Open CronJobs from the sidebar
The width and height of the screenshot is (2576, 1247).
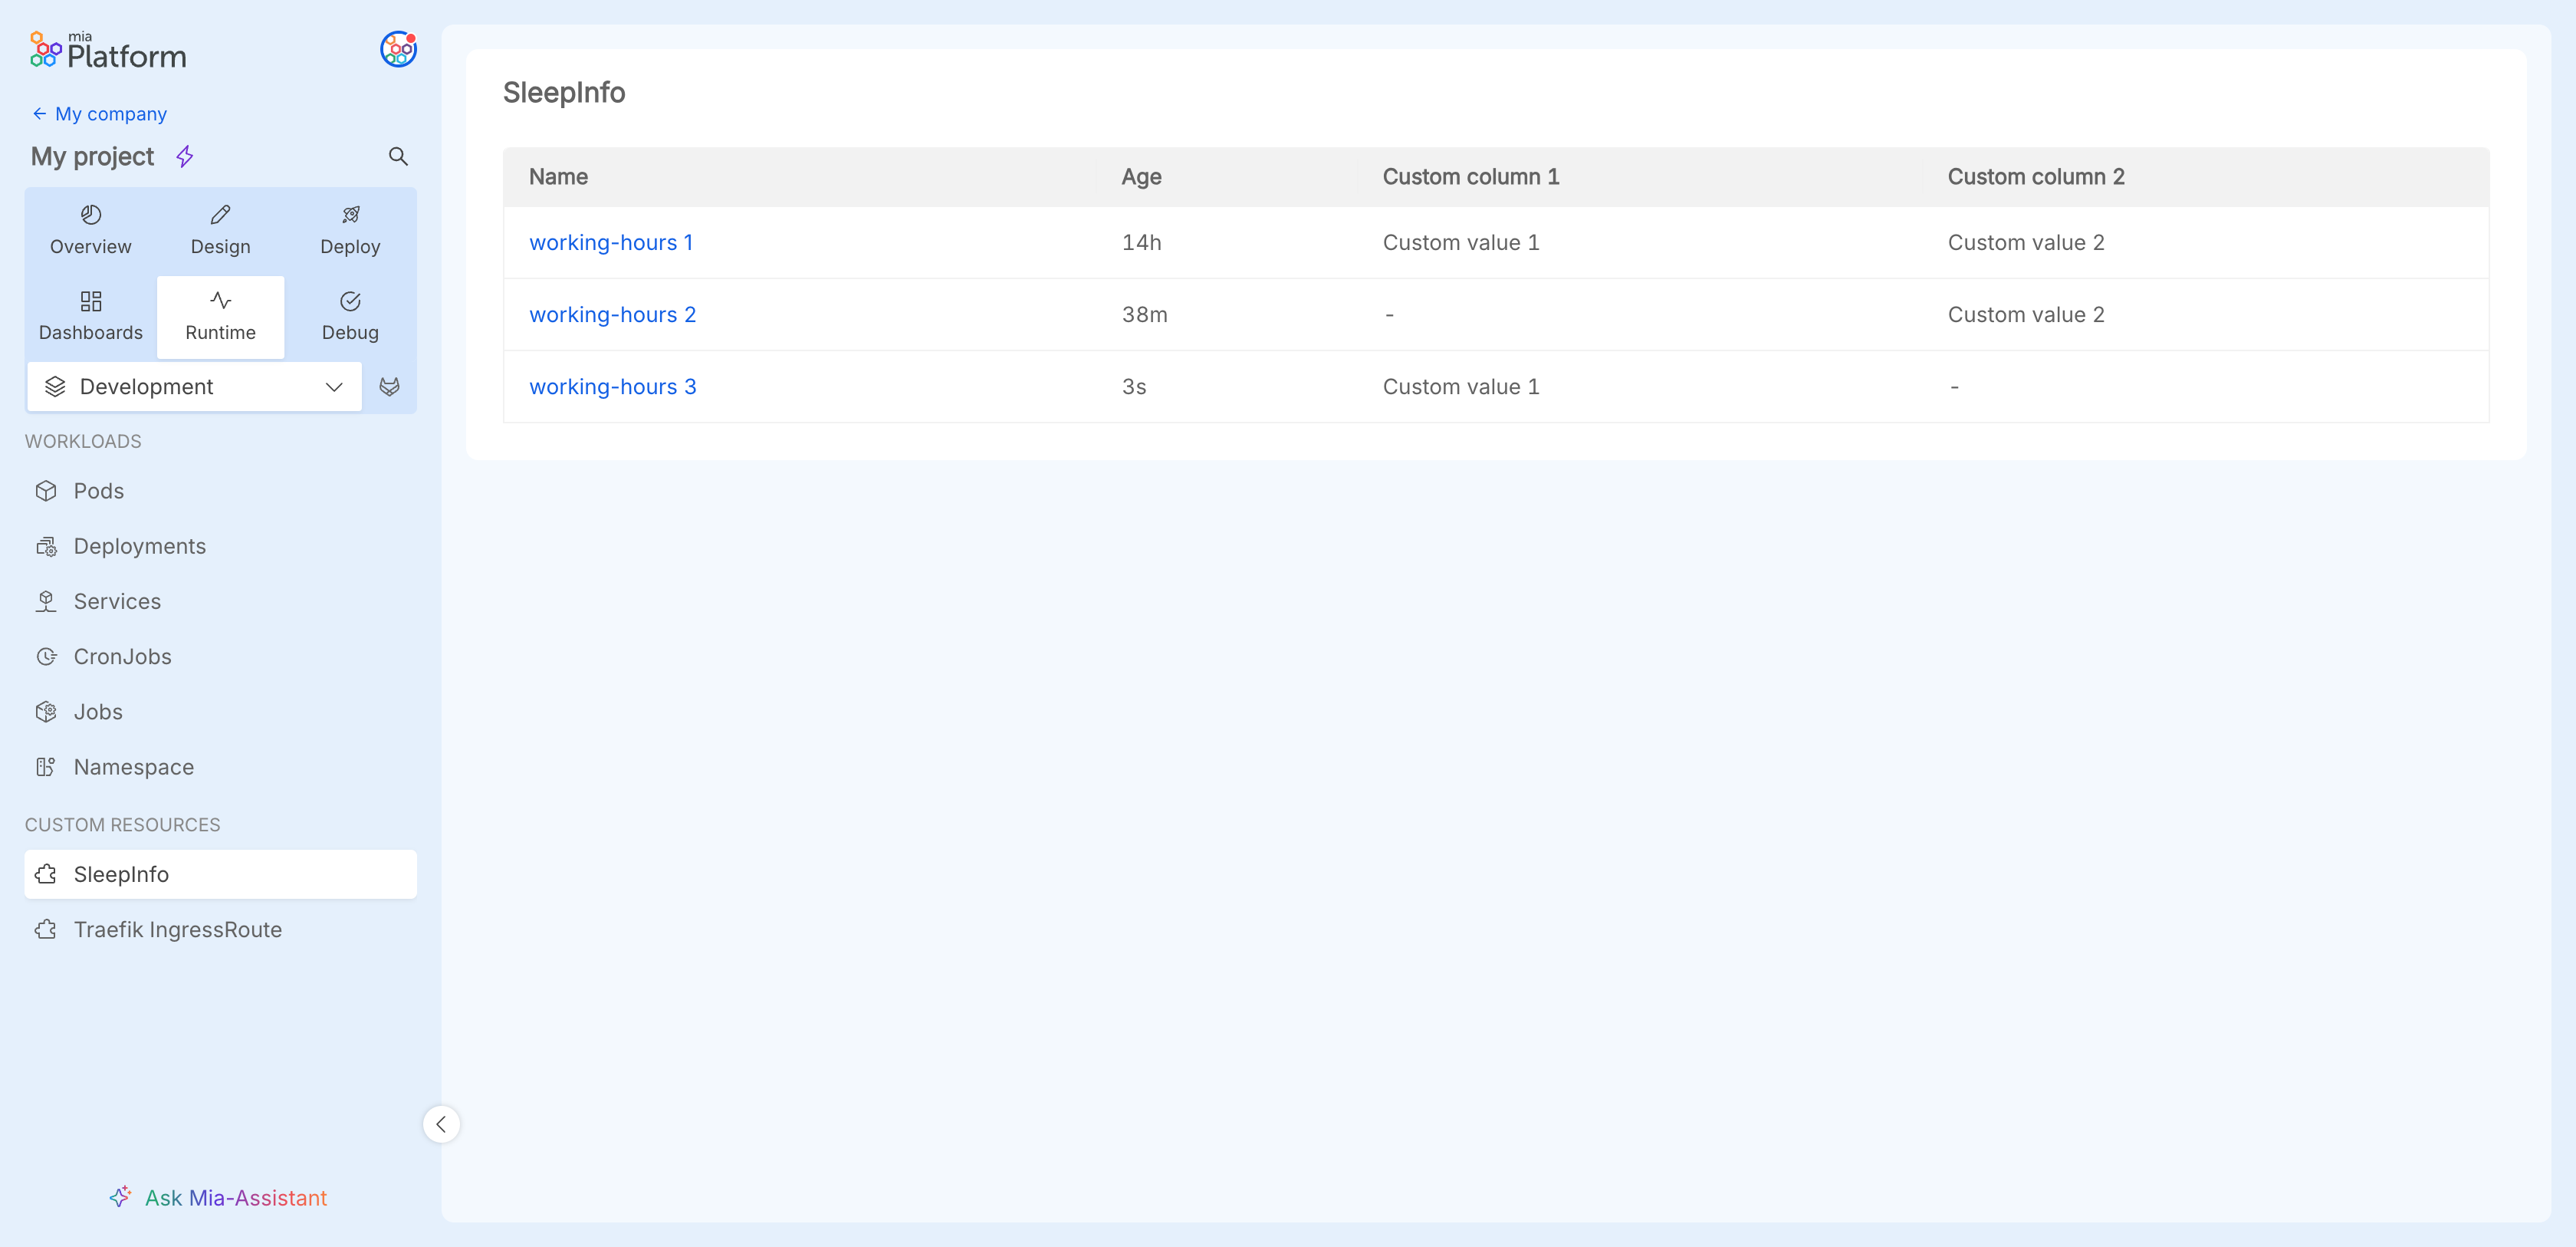[x=122, y=657]
